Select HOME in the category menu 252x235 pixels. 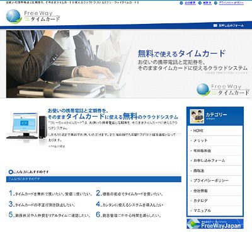pos(215,130)
